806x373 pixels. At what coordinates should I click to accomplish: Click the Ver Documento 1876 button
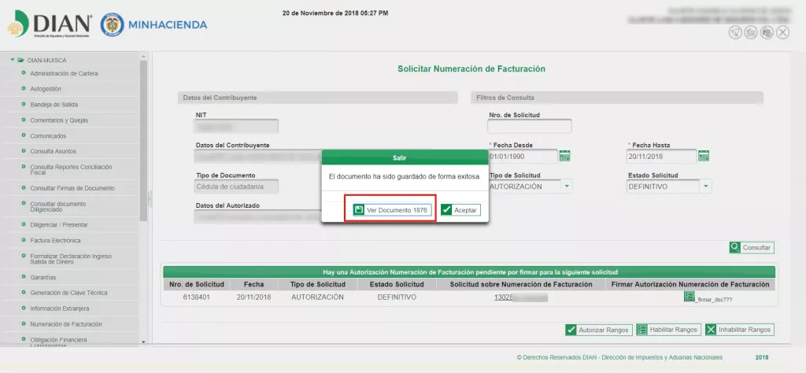pos(390,210)
